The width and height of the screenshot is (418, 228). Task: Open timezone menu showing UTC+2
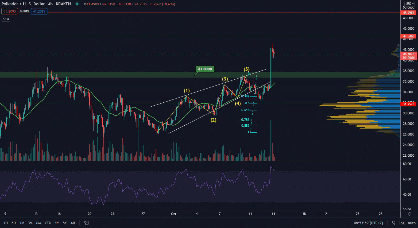click(368, 223)
